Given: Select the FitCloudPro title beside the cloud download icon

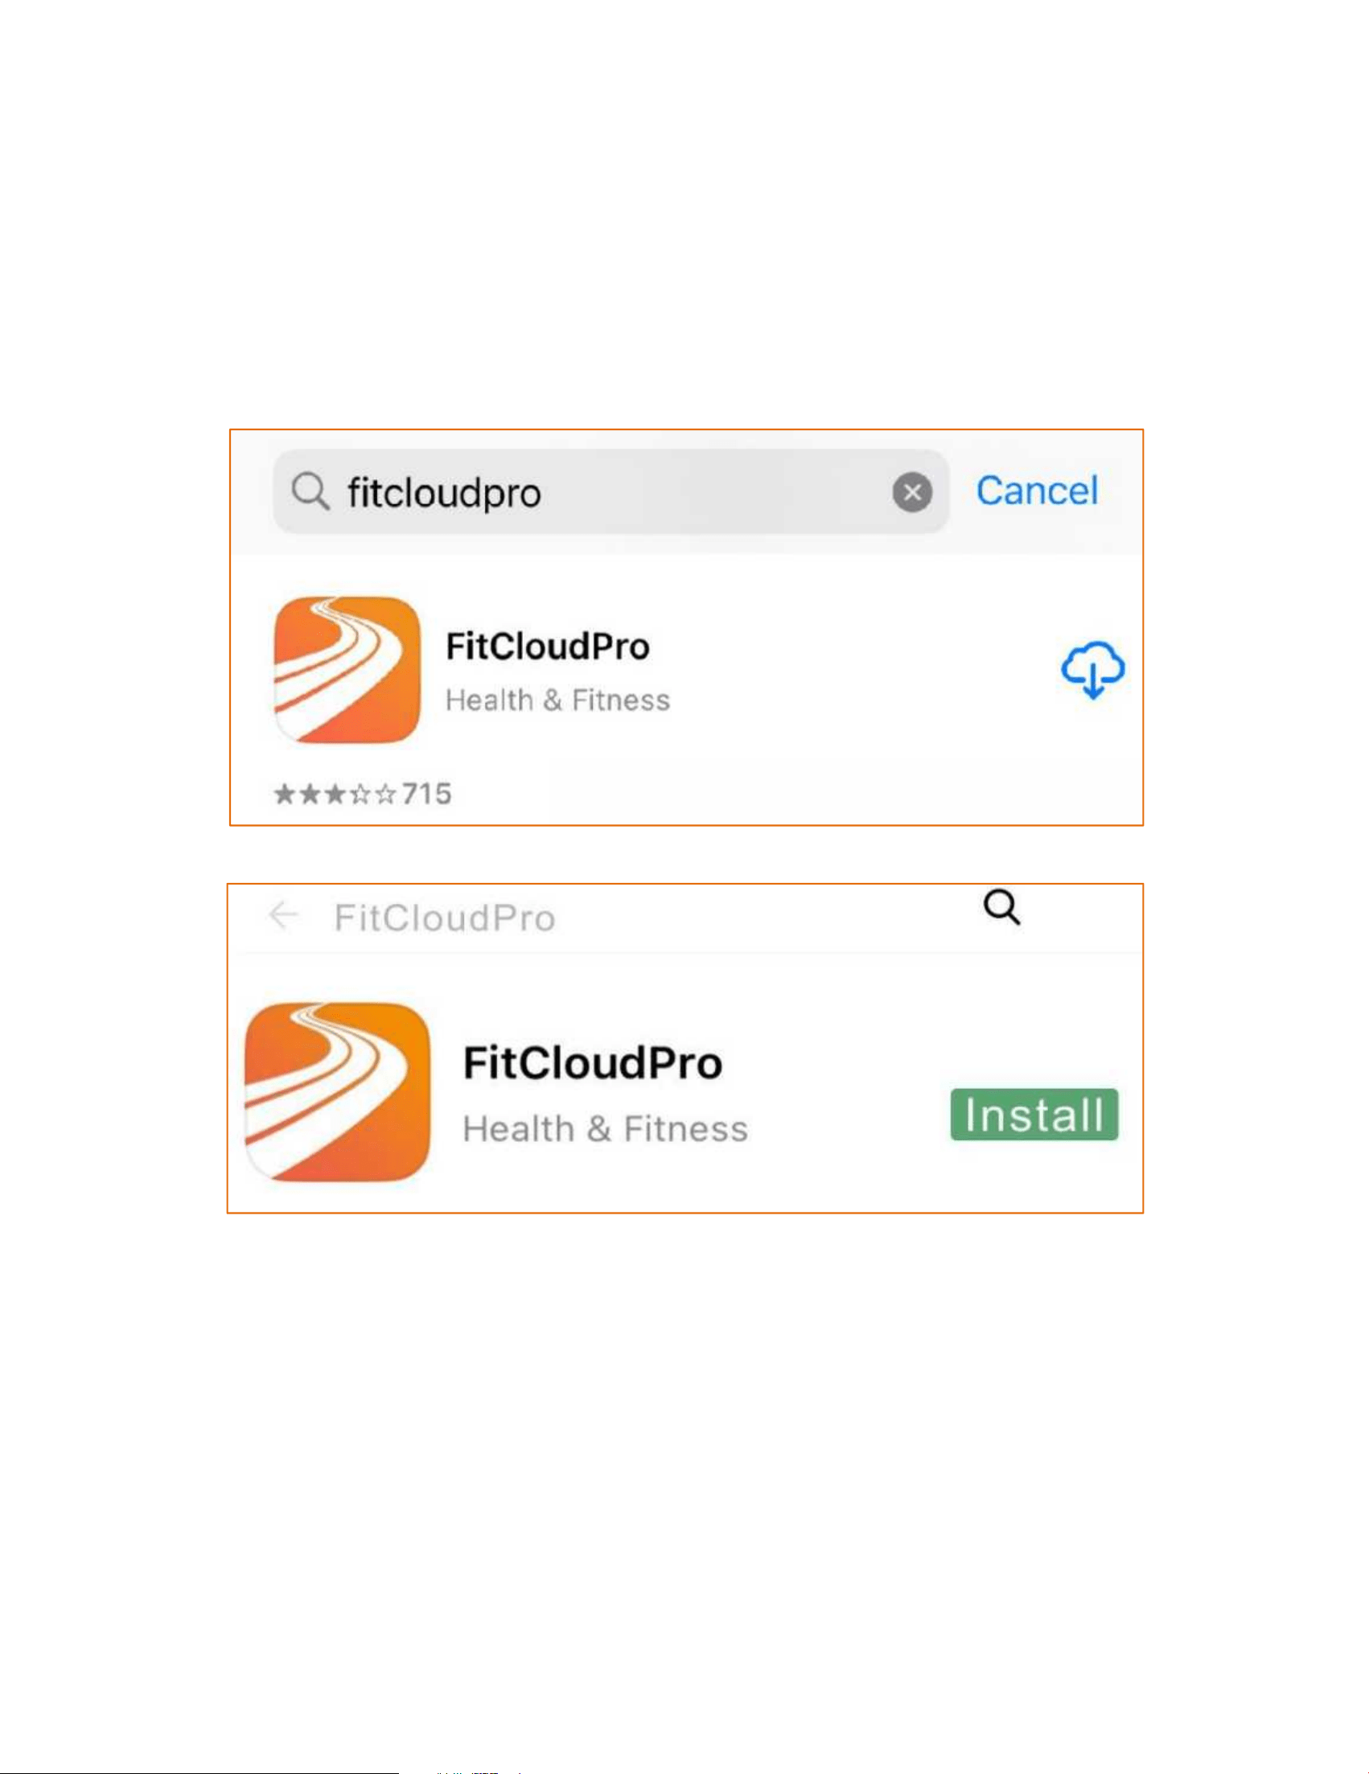Looking at the screenshot, I should [x=548, y=647].
